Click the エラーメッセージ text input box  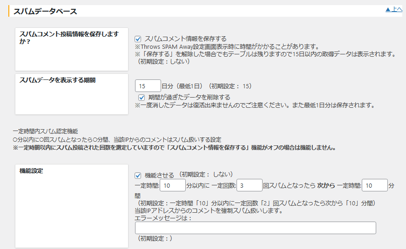[x=255, y=228]
